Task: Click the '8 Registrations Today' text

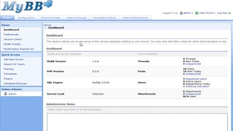Action: (x=197, y=84)
